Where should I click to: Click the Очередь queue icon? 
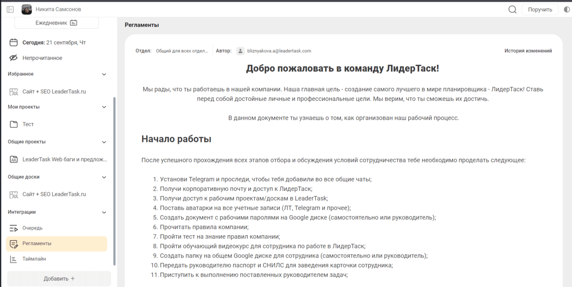click(x=14, y=228)
